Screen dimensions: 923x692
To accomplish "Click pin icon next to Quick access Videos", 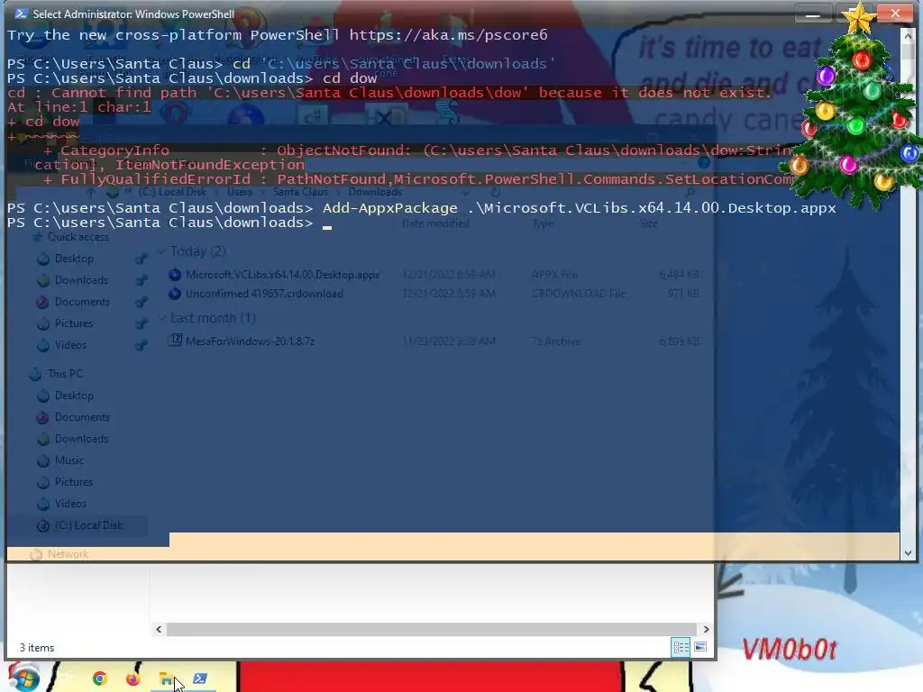I will point(141,345).
